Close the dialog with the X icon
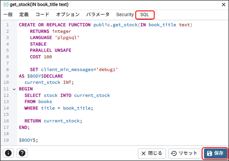 [224, 5]
